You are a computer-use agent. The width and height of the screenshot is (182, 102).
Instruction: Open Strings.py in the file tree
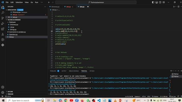click(x=13, y=29)
